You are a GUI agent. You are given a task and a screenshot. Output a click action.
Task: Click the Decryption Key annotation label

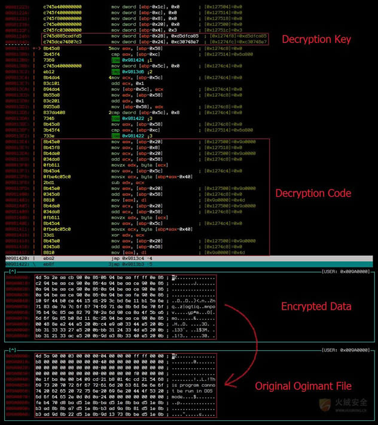pos(316,39)
